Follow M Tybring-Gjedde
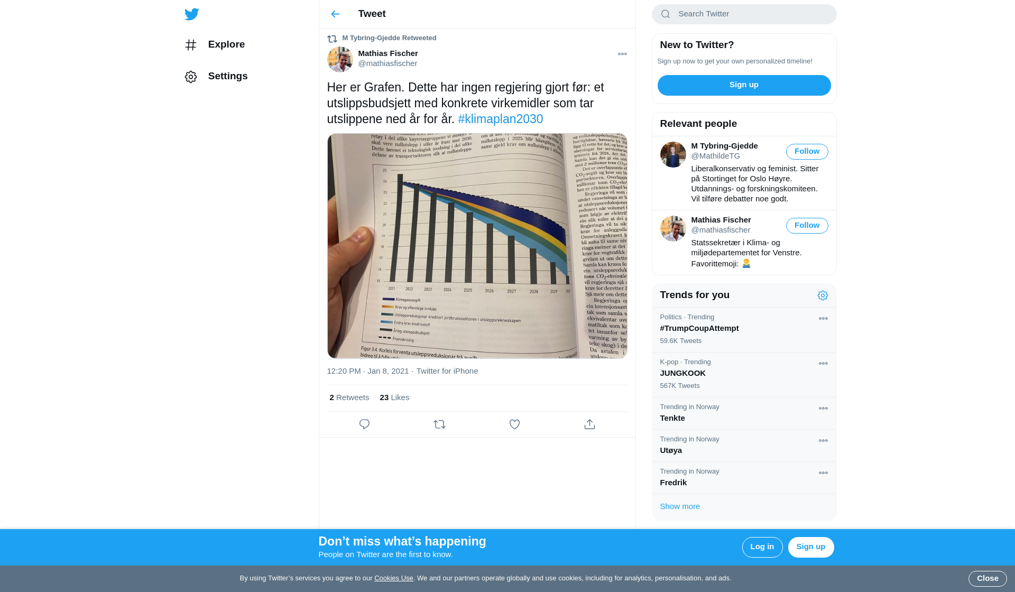Screen dimensions: 1015x592 [x=807, y=152]
